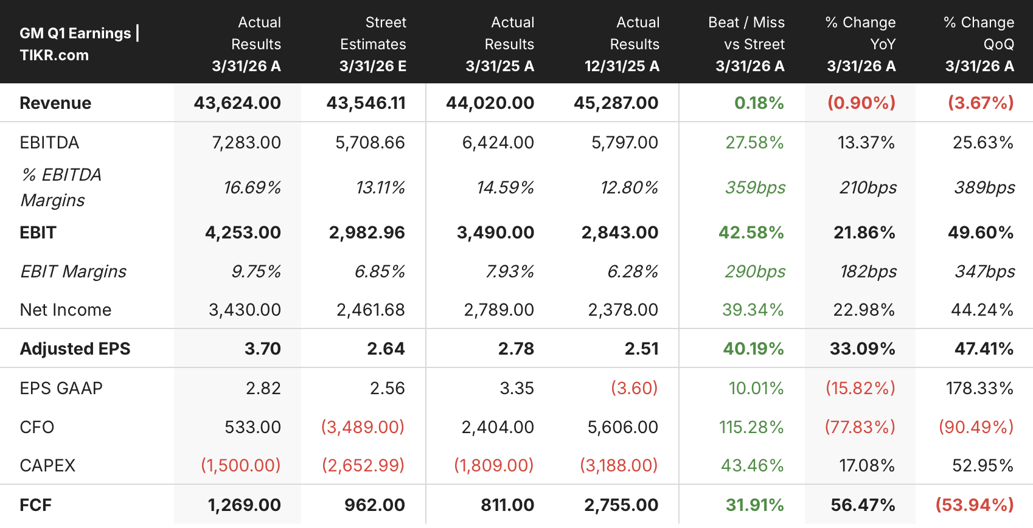Click the CAPEX beat 43.46%
Screen dimensions: 1033x528
(x=753, y=465)
